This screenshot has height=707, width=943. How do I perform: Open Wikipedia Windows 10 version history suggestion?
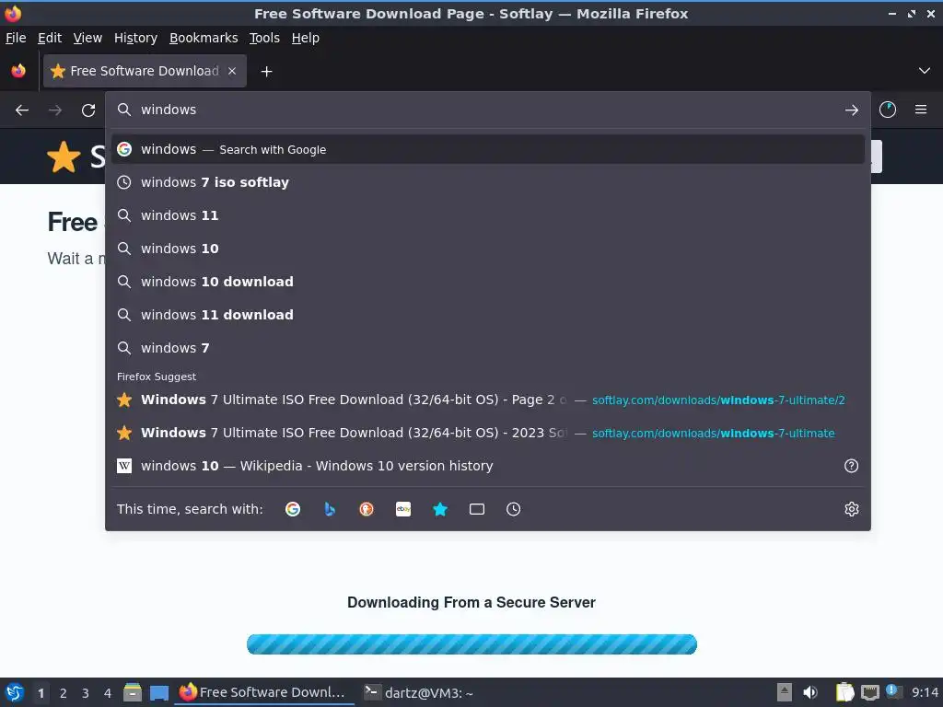point(488,466)
